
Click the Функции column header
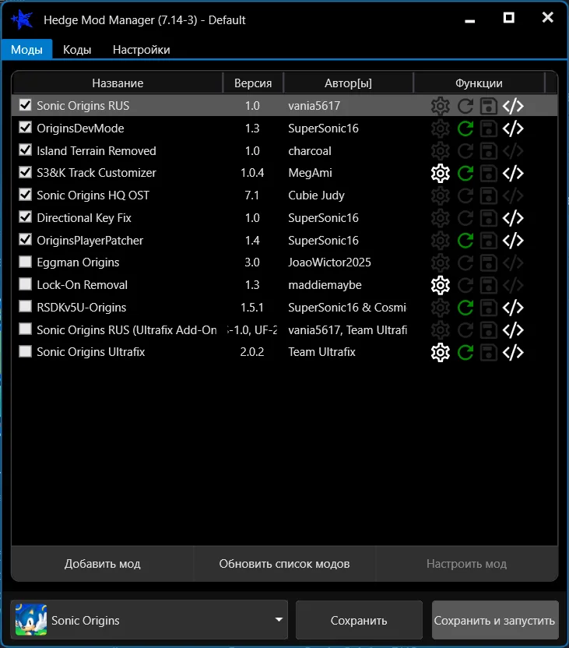(x=479, y=83)
